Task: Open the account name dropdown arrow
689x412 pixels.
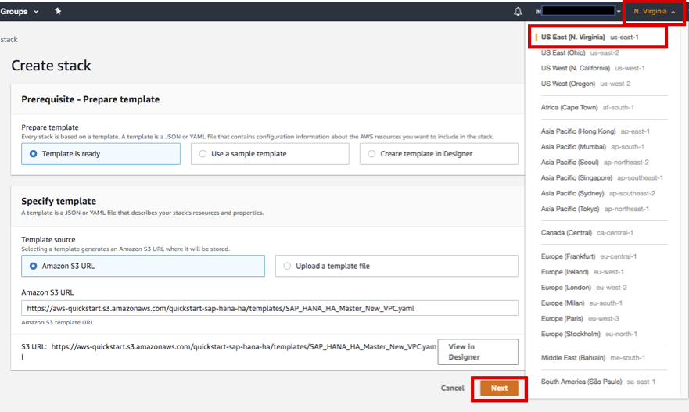Action: 619,12
